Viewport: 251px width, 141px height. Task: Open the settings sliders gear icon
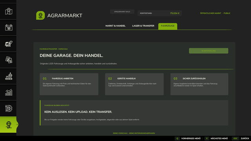(9, 108)
